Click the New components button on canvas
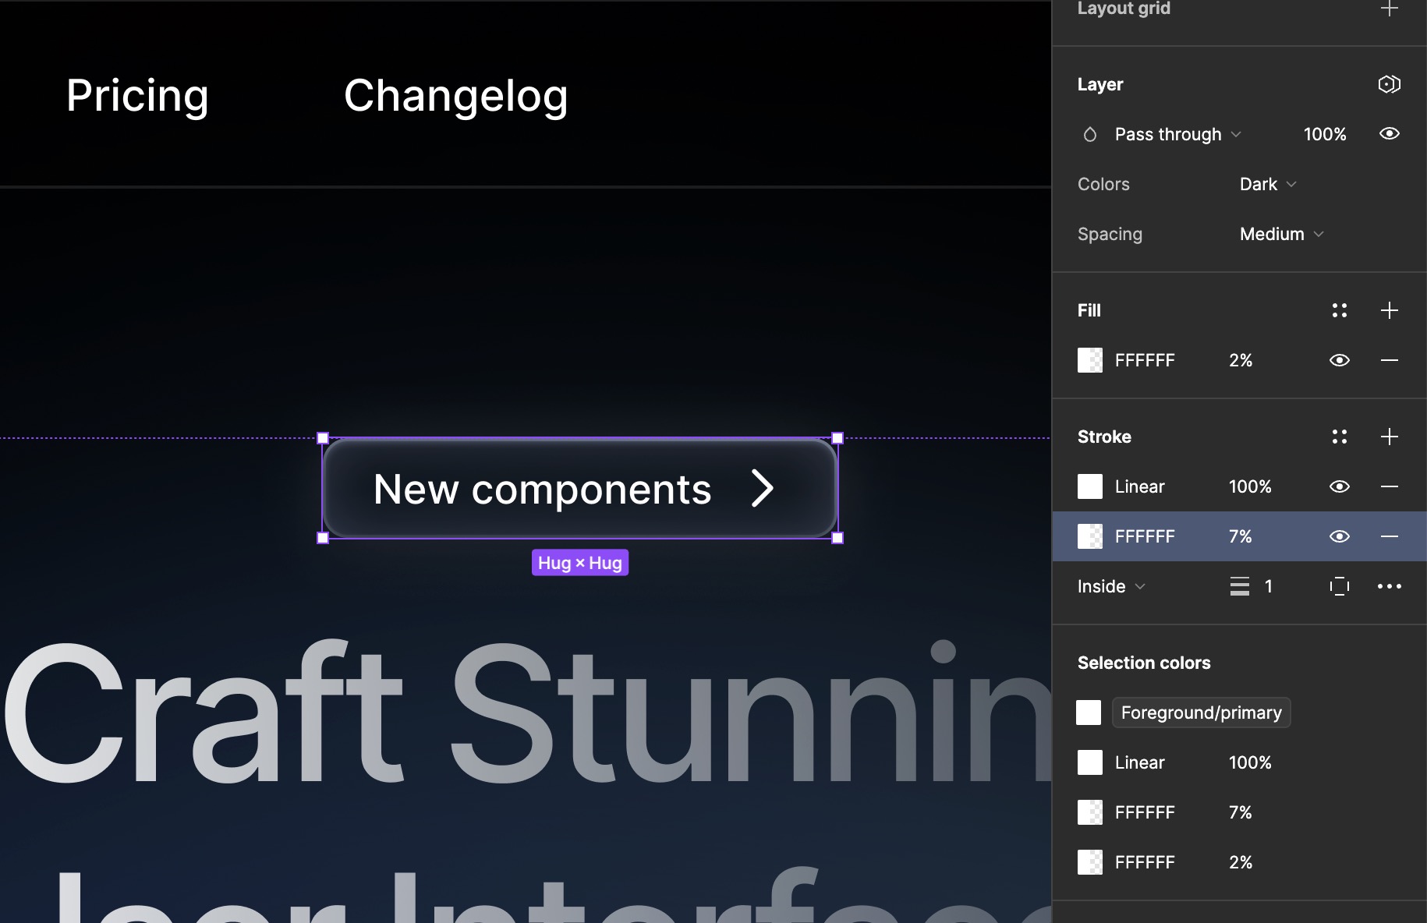Screen dimensions: 1427x923 click(579, 489)
